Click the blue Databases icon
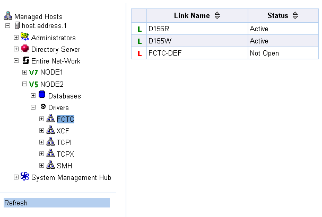 42,95
